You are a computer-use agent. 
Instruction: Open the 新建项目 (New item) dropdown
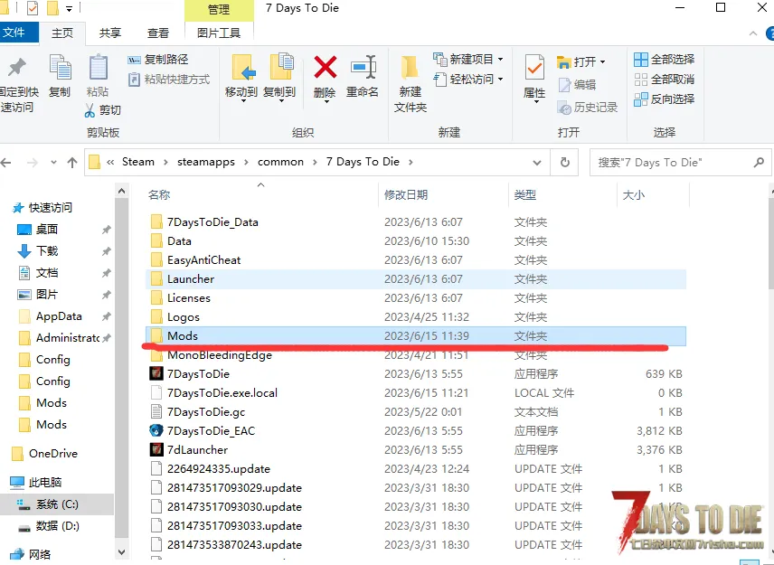[x=501, y=60]
